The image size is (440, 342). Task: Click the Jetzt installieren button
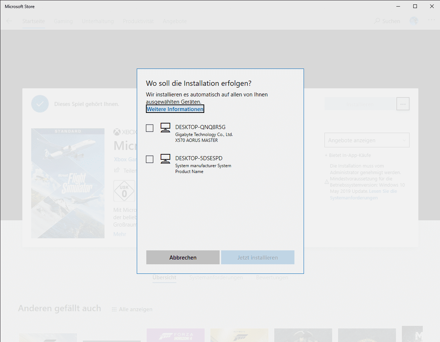258,258
